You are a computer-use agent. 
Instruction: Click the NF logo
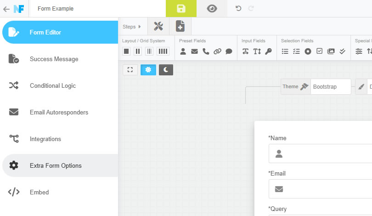(19, 9)
